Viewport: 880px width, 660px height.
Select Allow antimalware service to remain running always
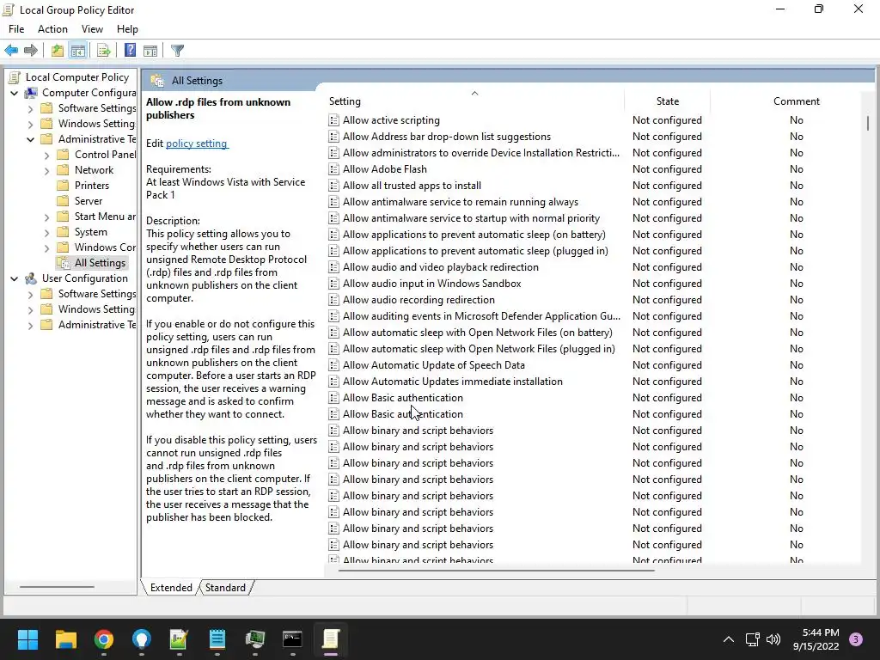461,201
